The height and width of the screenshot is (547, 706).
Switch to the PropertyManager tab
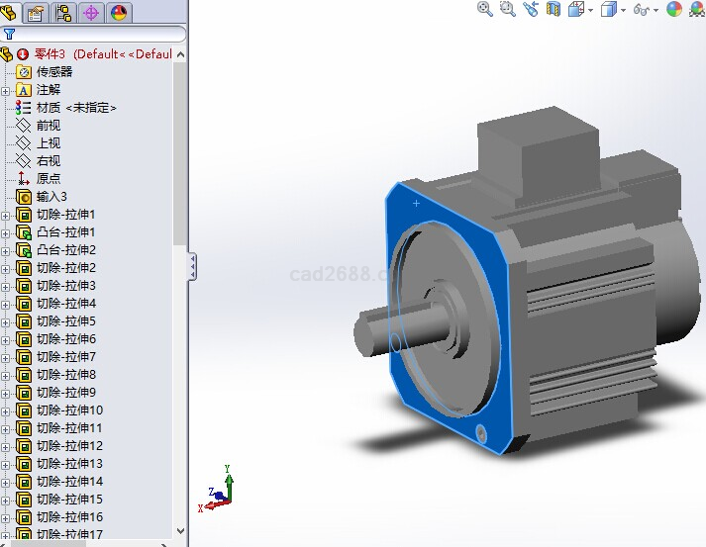pos(36,12)
